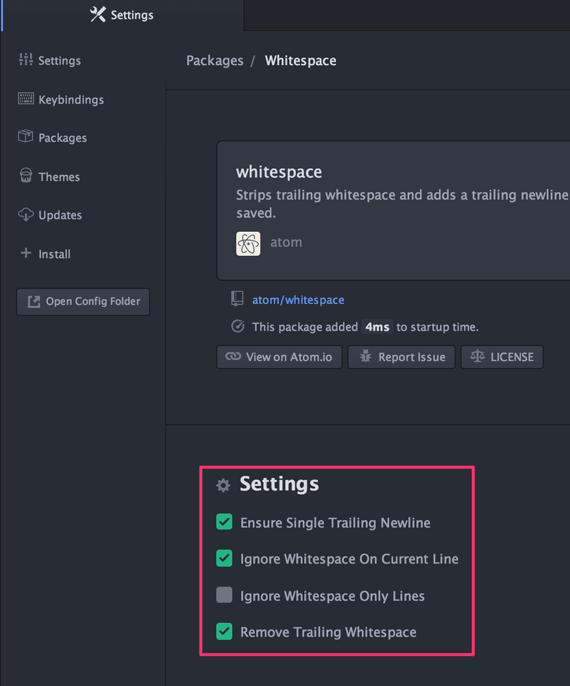Screen dimensions: 570x686
Task: Click View on Atom.io button
Action: coord(279,357)
